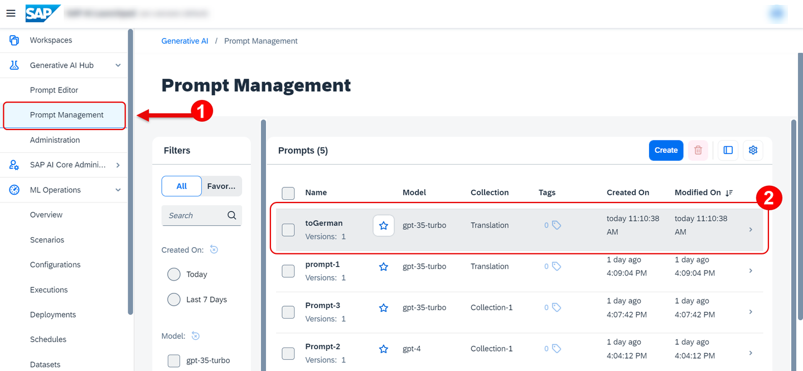The width and height of the screenshot is (803, 371).
Task: Open prompt-1 details with row chevron
Action: 751,271
